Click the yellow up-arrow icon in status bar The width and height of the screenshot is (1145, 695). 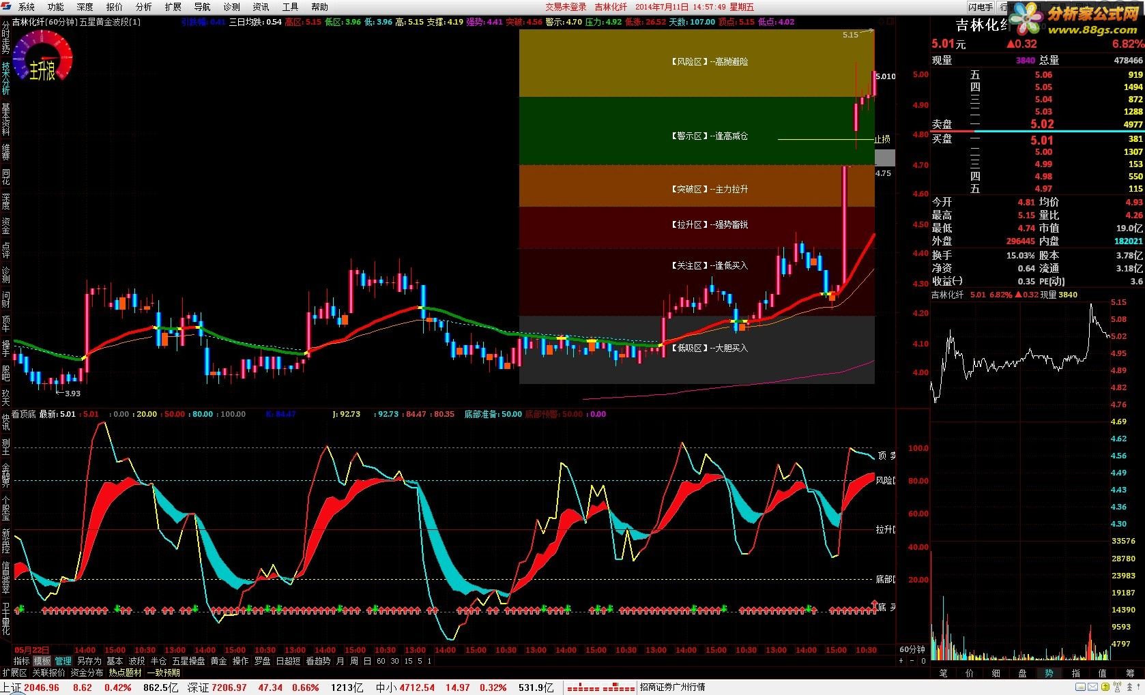coord(1105,687)
